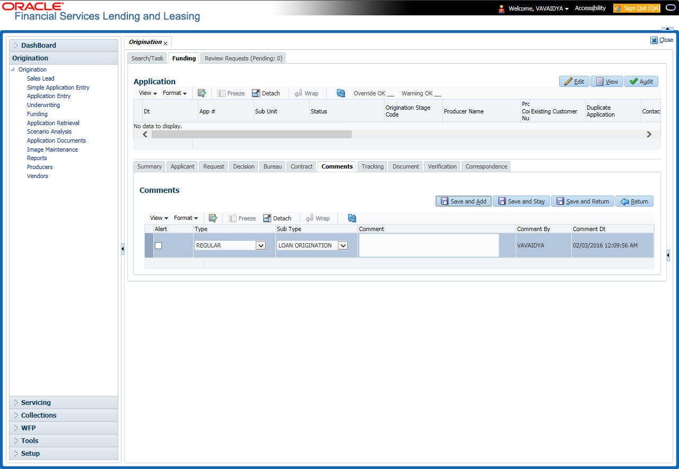Open the Accessibility link
This screenshot has height=469, width=679.
590,8
